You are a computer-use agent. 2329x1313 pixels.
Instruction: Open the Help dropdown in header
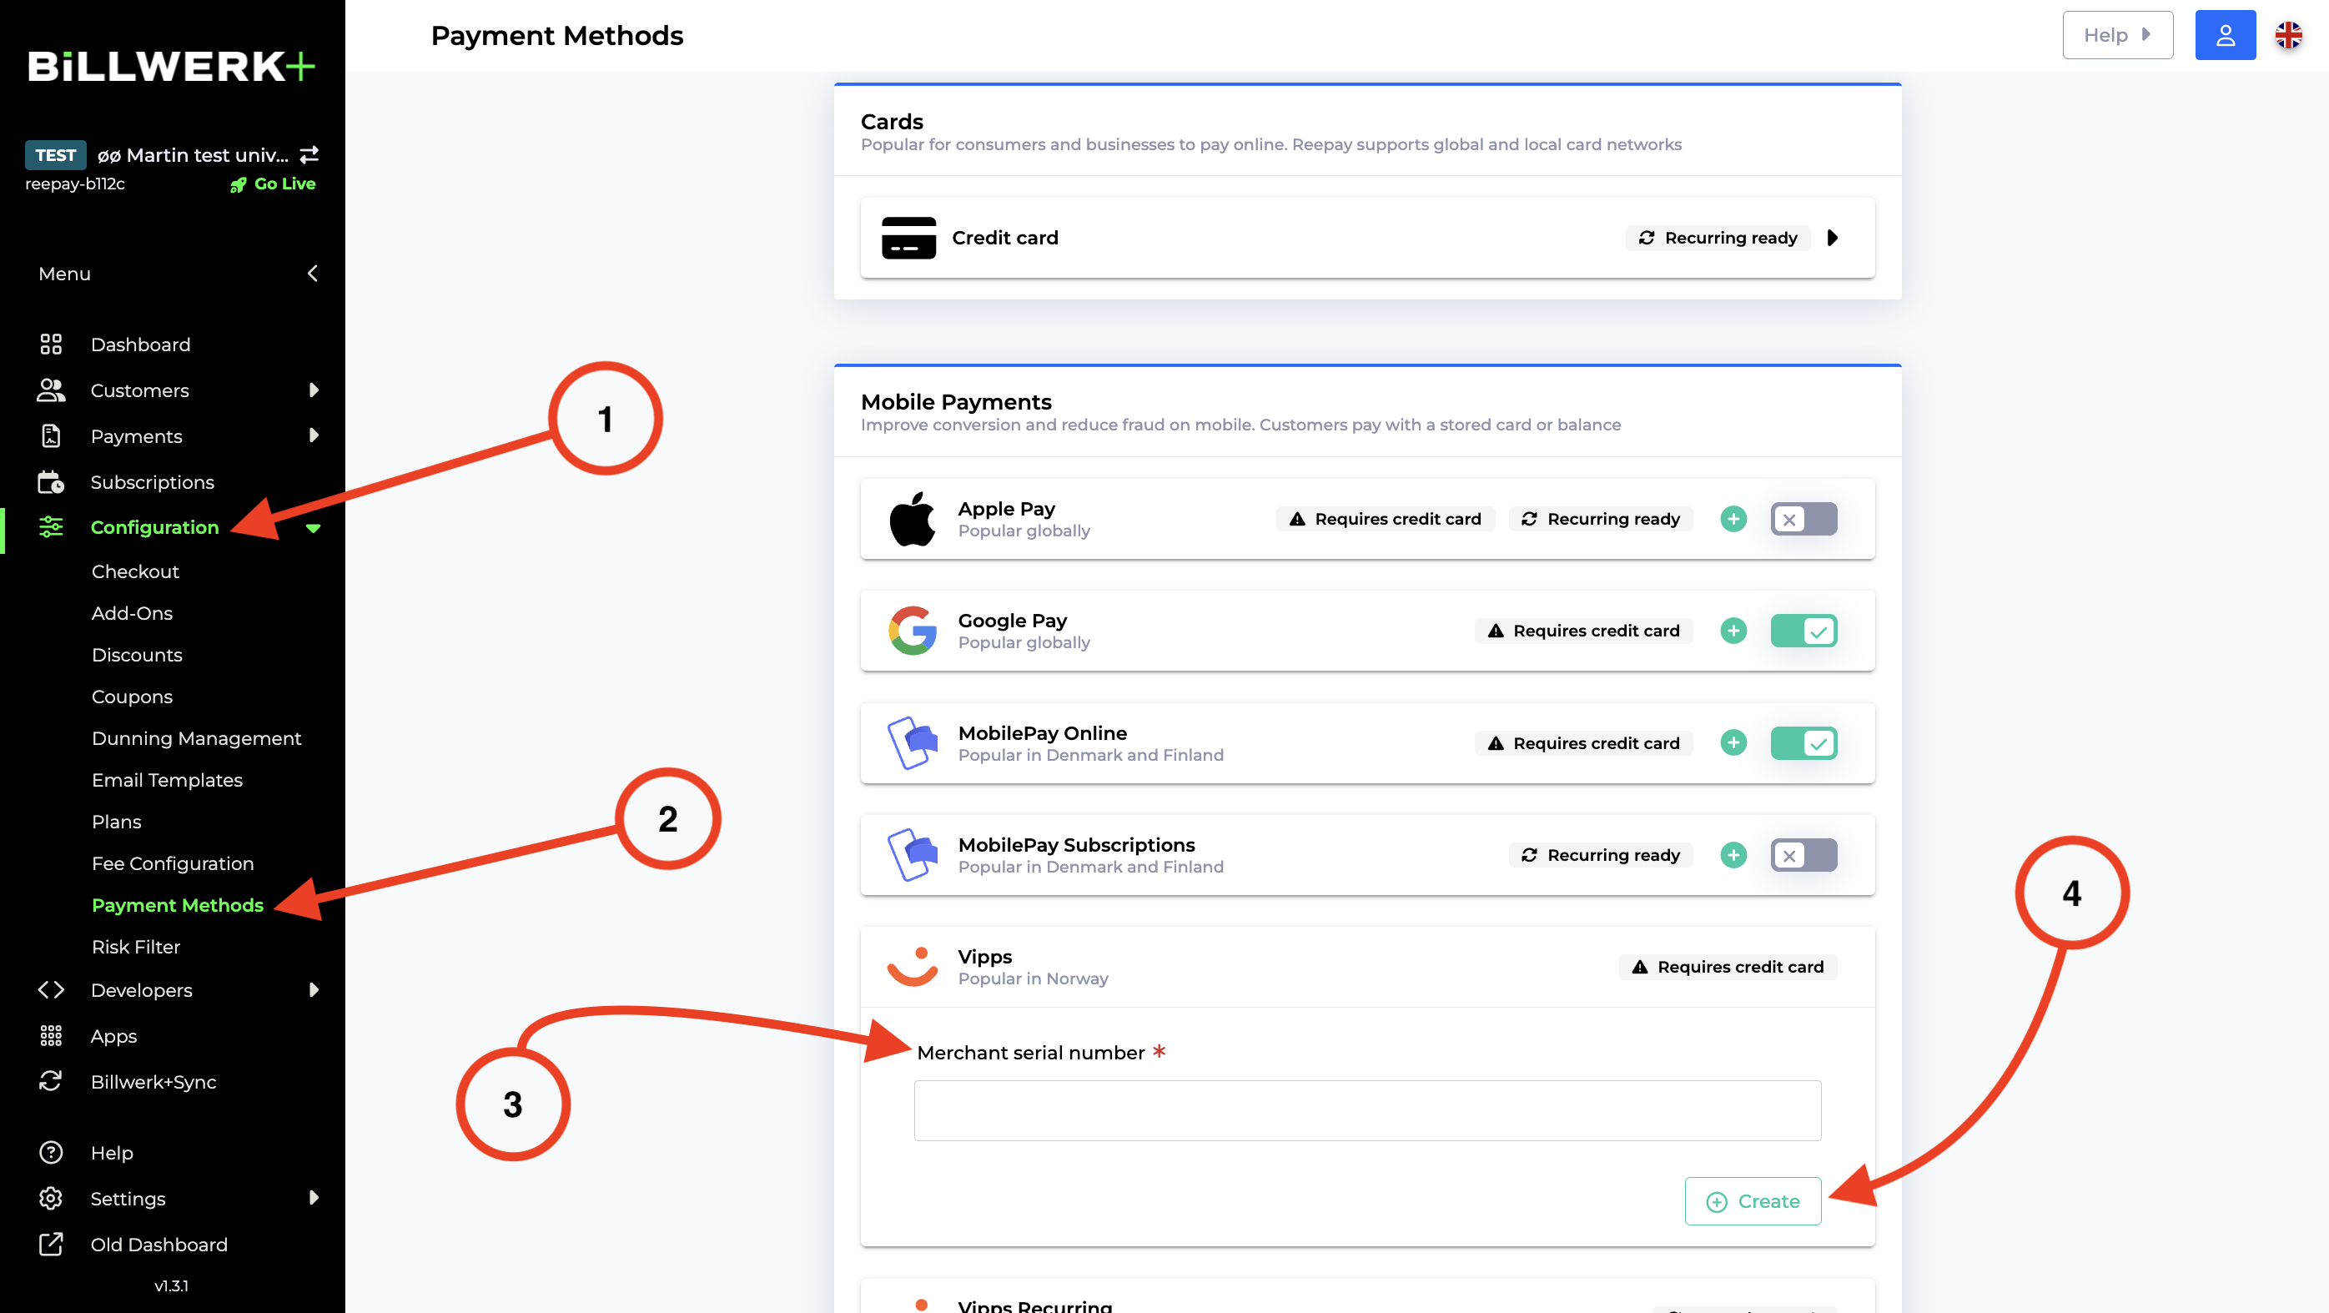[2117, 35]
